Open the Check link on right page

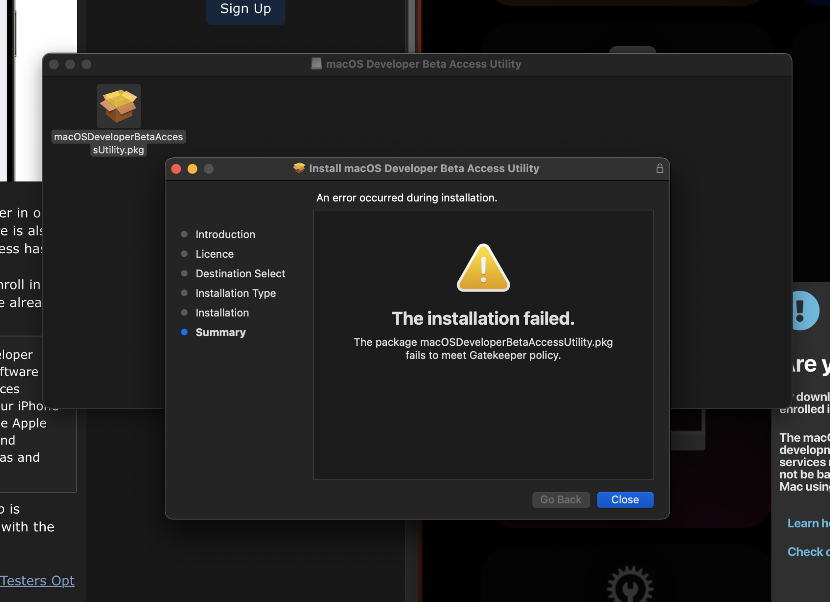808,551
